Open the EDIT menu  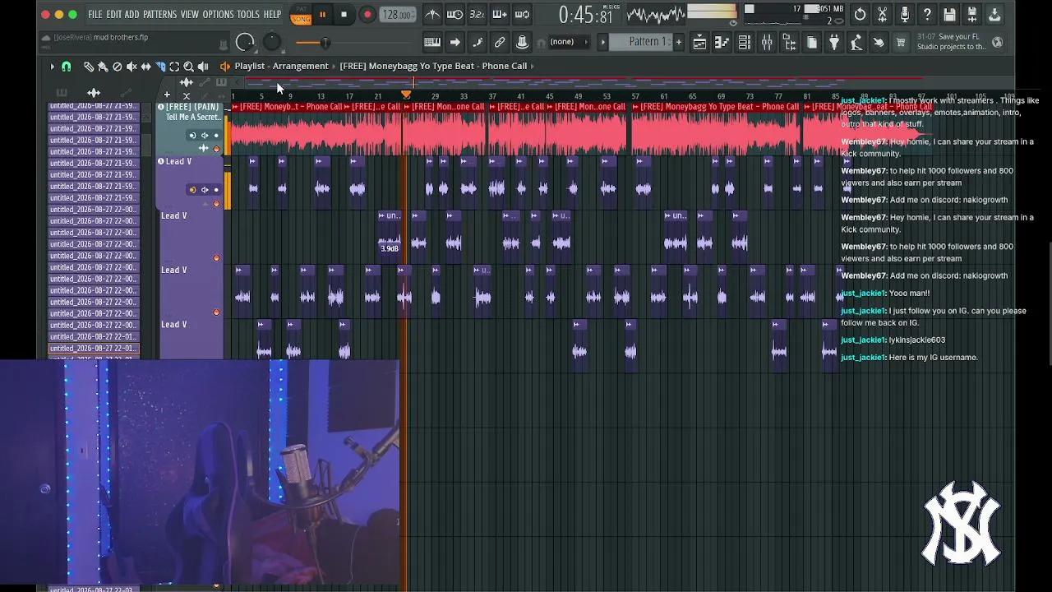tap(113, 15)
